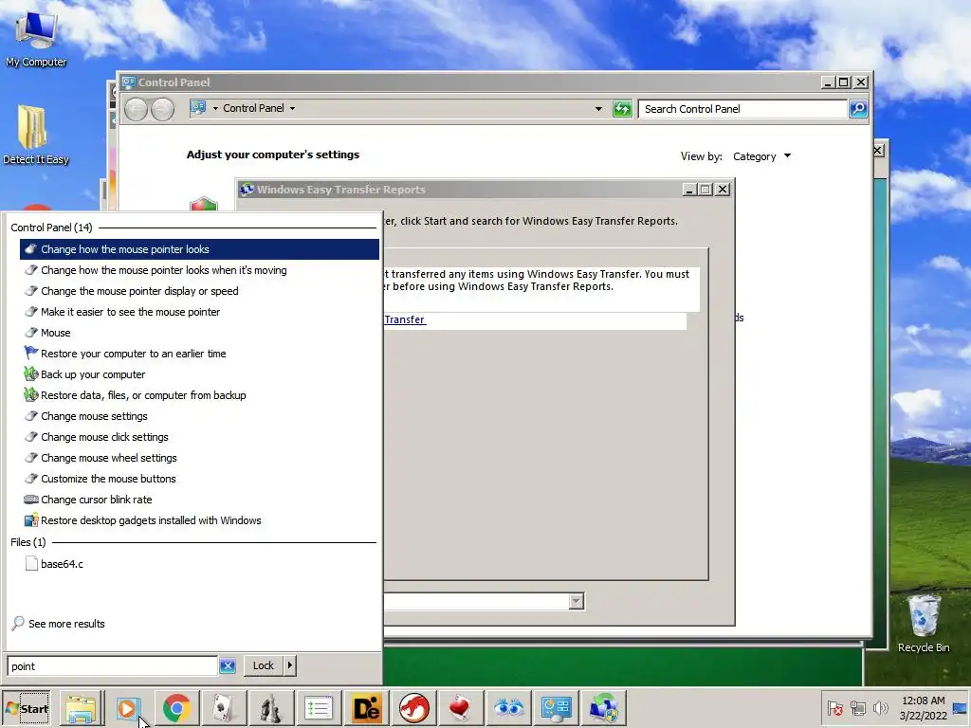Choose 'Change mouse click settings'
The height and width of the screenshot is (728, 971).
point(199,437)
